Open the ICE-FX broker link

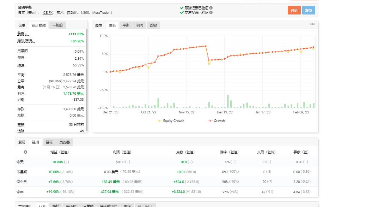coord(47,13)
